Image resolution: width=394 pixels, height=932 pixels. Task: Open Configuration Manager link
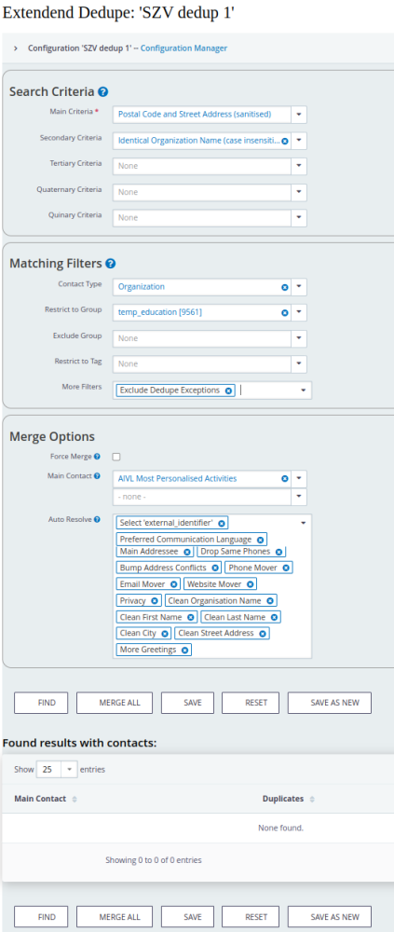tap(183, 48)
